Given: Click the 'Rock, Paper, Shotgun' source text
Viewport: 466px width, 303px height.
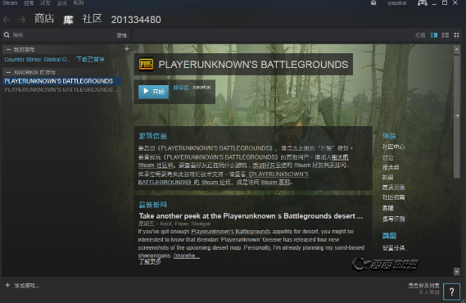Looking at the screenshot, I should (185, 224).
